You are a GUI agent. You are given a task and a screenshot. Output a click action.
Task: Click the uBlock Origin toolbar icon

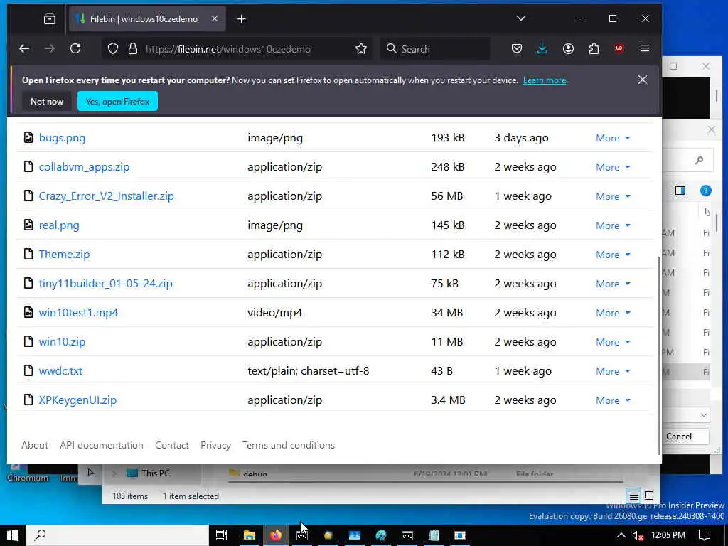coord(619,49)
